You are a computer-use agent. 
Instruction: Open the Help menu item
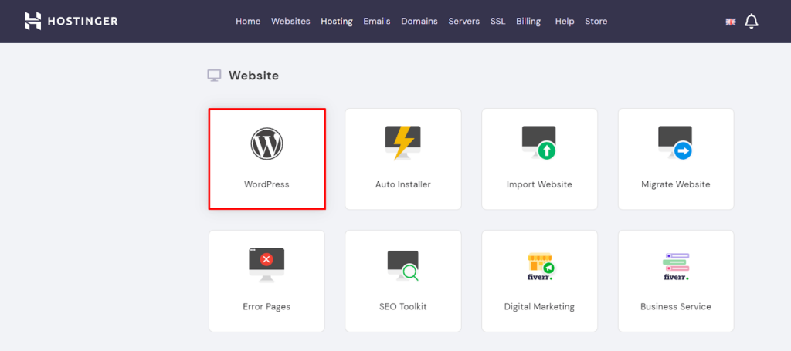pos(565,21)
